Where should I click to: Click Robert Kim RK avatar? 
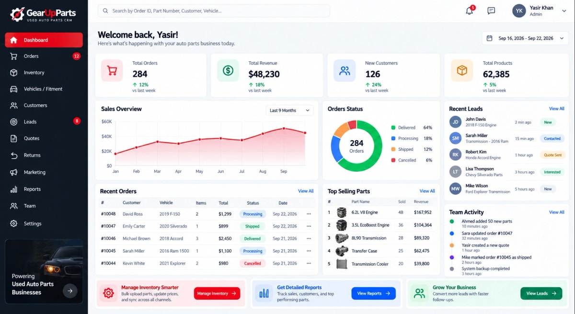(455, 155)
